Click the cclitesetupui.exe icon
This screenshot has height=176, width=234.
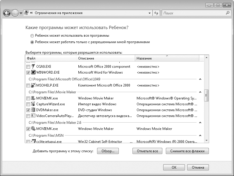click(33, 141)
